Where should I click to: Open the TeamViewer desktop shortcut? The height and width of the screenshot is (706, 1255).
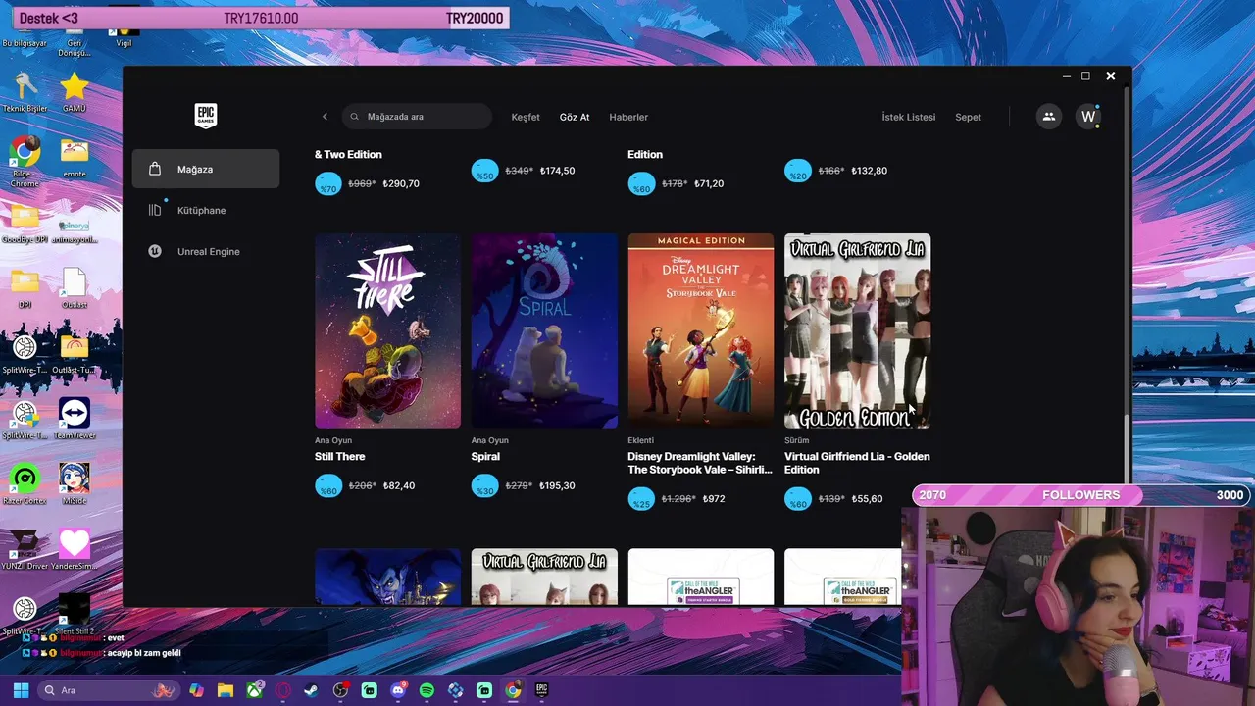(75, 419)
